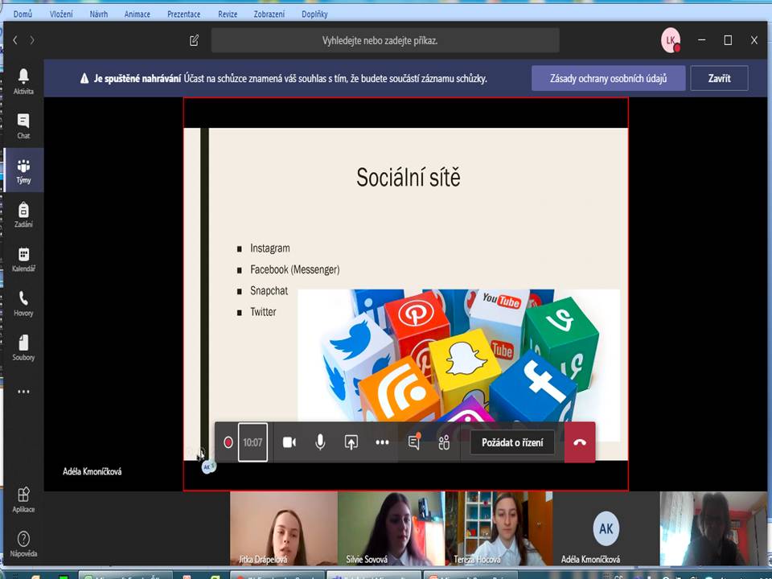This screenshot has height=579, width=772.
Task: Toggle the camera in meeting toolbar
Action: 289,442
